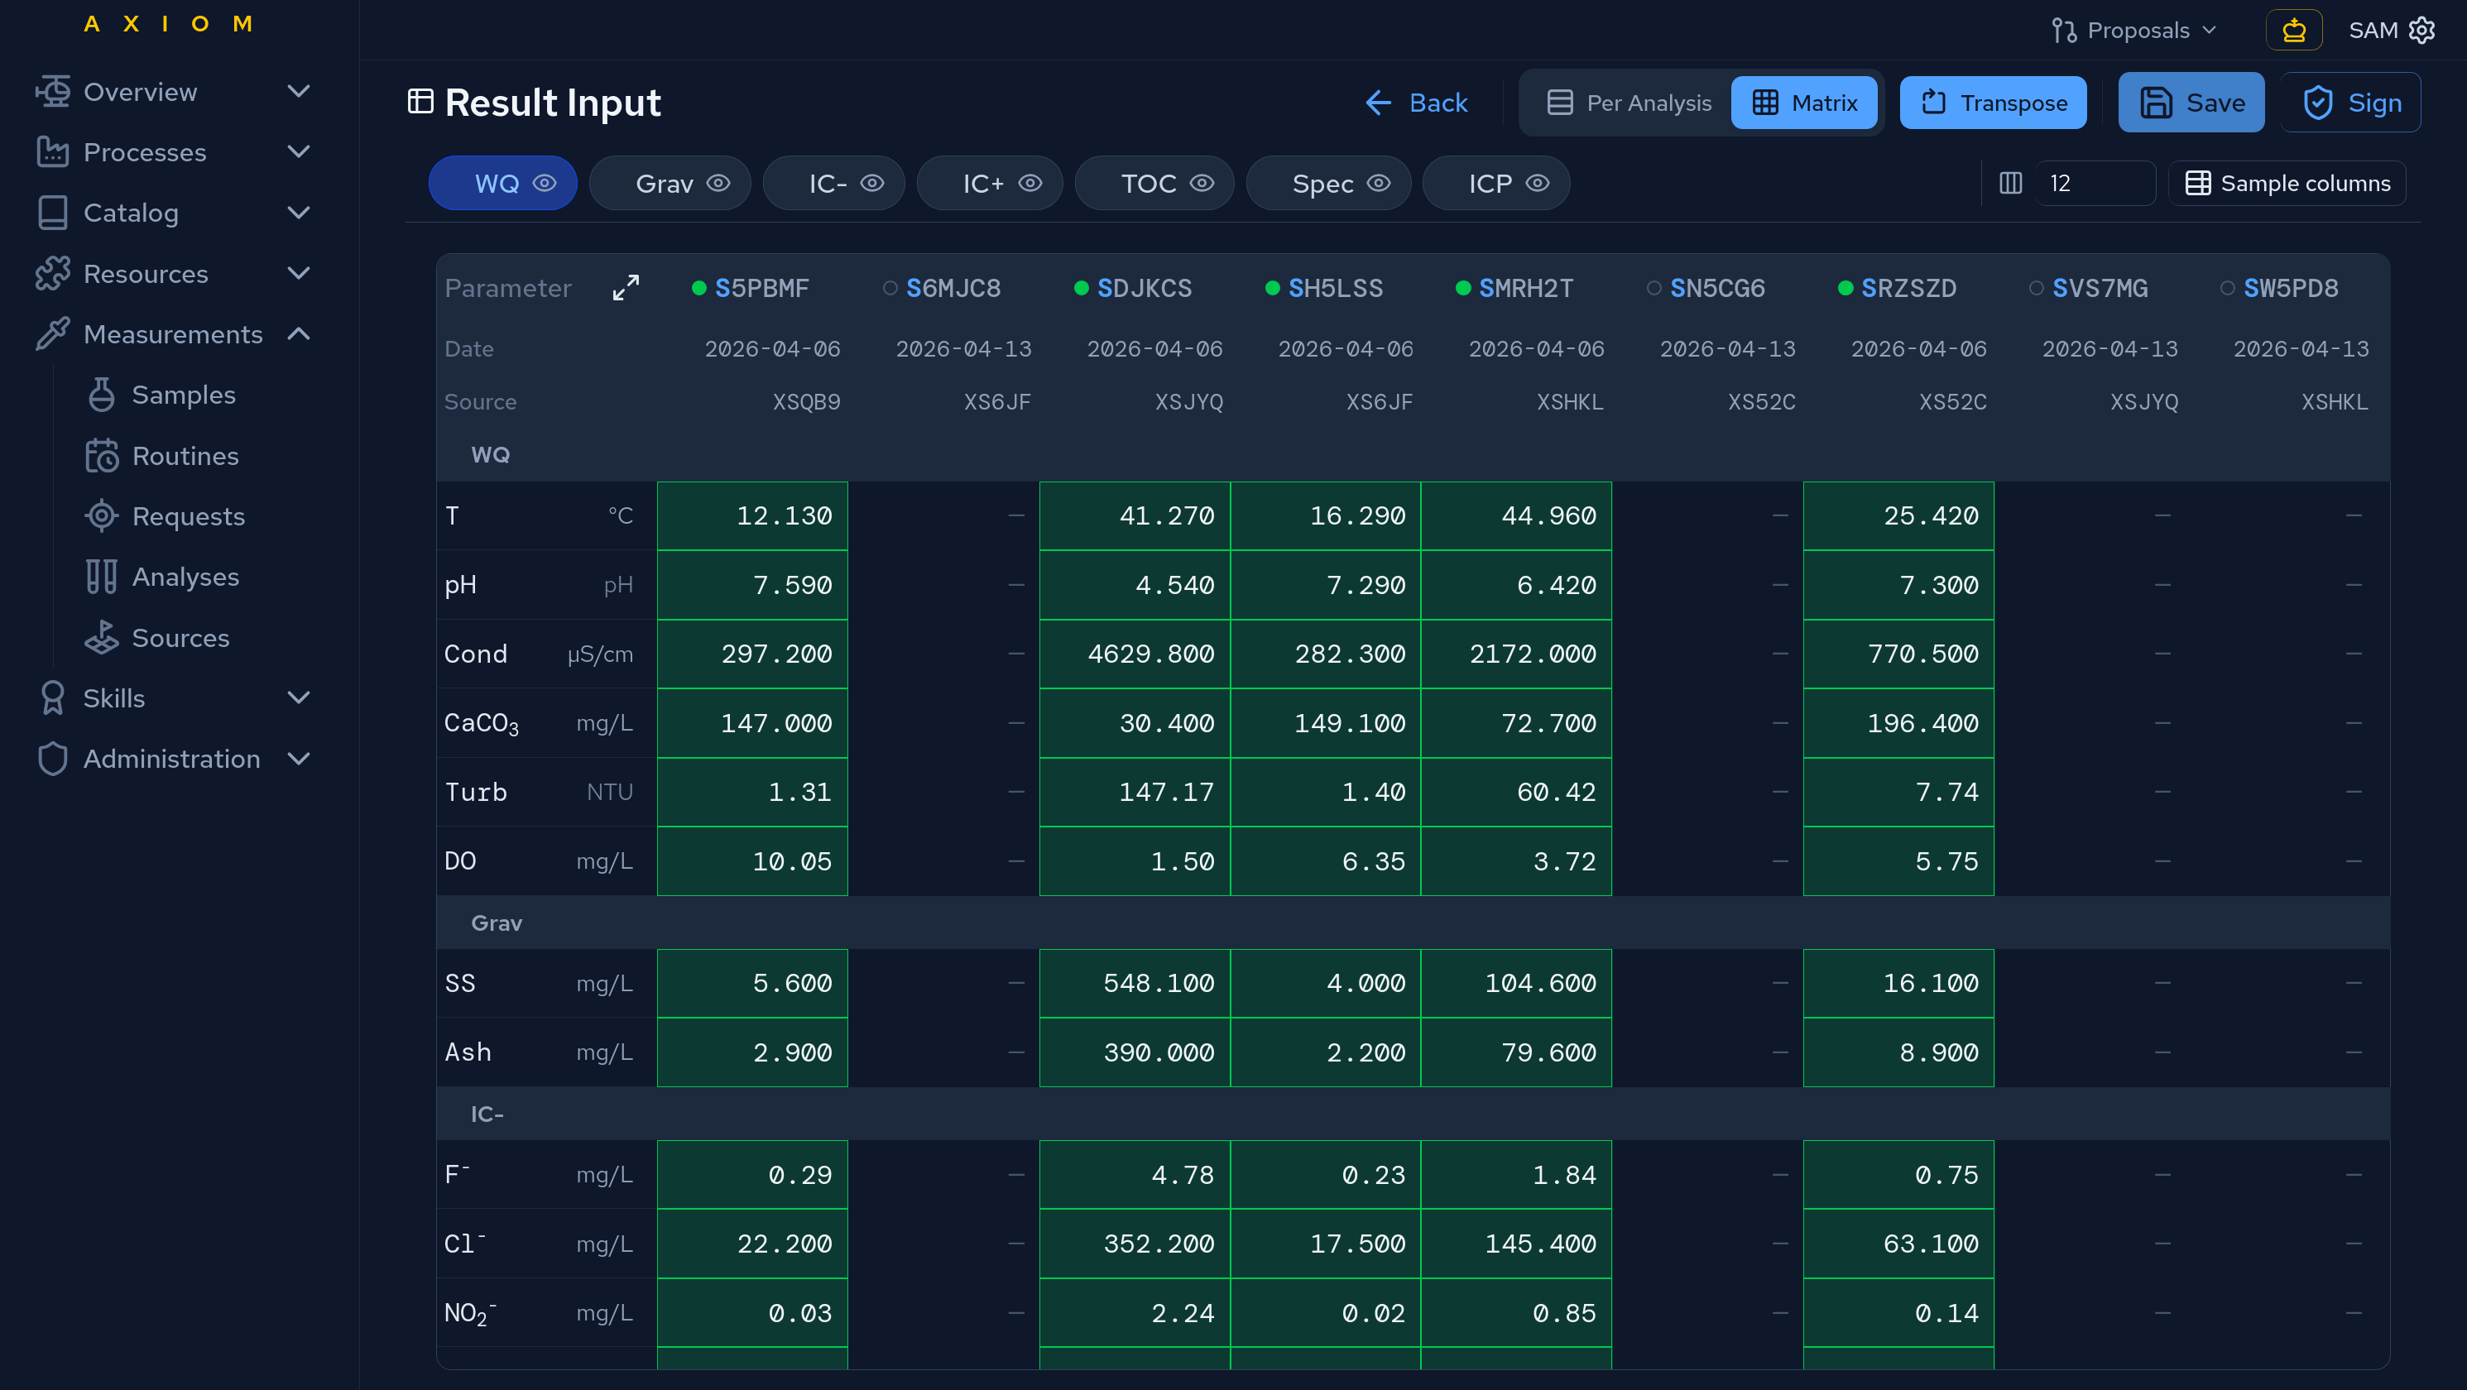Click the columns icon beside 12 field
2467x1390 pixels.
(2010, 183)
